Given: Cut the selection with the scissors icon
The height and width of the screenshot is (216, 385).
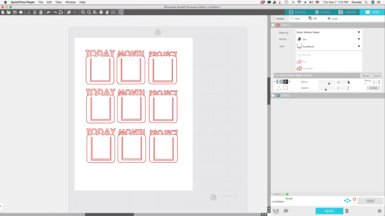Looking at the screenshot, I should tap(29, 12).
